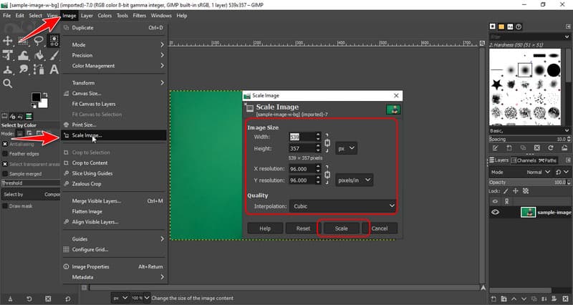The image size is (573, 305).
Task: Enable the Feather edges checkbox
Action: [x=6, y=153]
